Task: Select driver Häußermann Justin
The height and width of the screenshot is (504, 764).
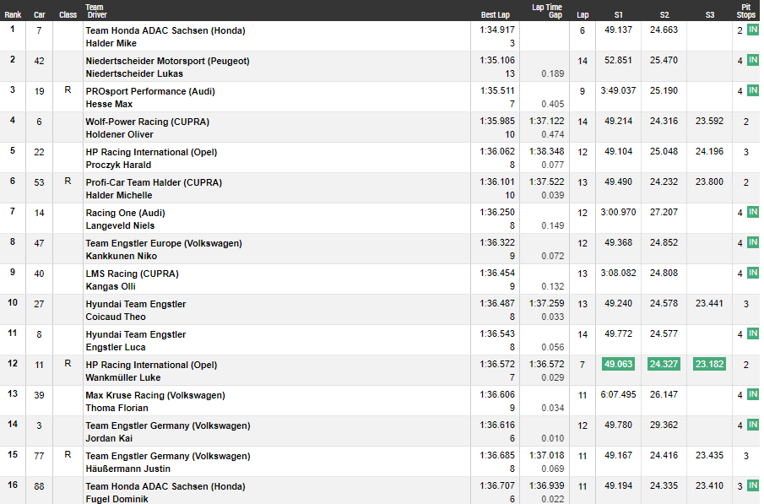Action: click(x=128, y=469)
